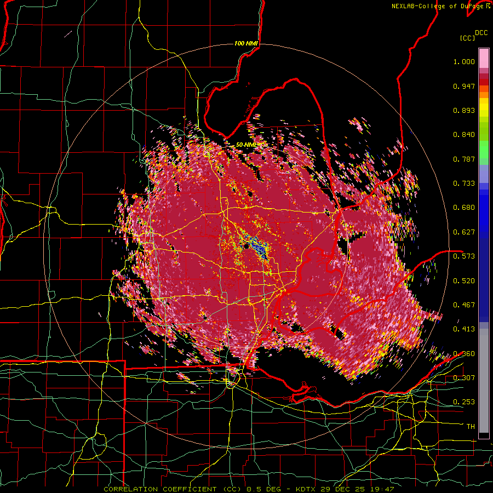Click the 0.893 color scale label
Viewport: 493px width, 493px height.
coord(464,110)
